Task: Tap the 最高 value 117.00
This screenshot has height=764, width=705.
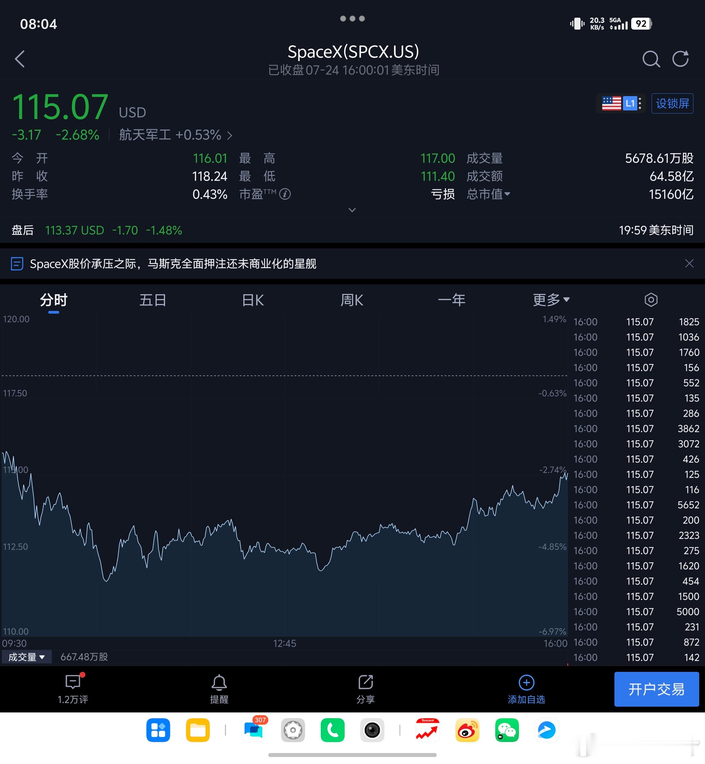Action: tap(438, 158)
